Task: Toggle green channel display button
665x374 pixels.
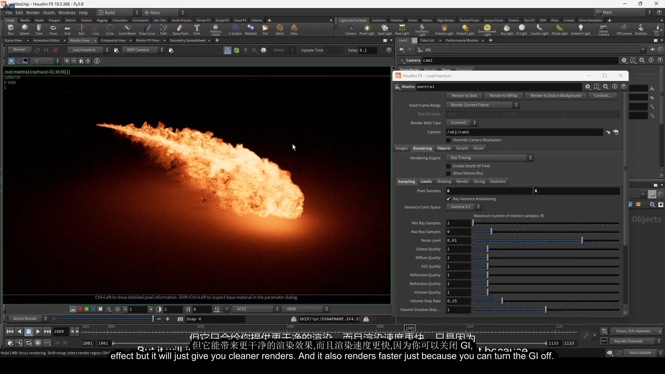Action: coord(87,309)
